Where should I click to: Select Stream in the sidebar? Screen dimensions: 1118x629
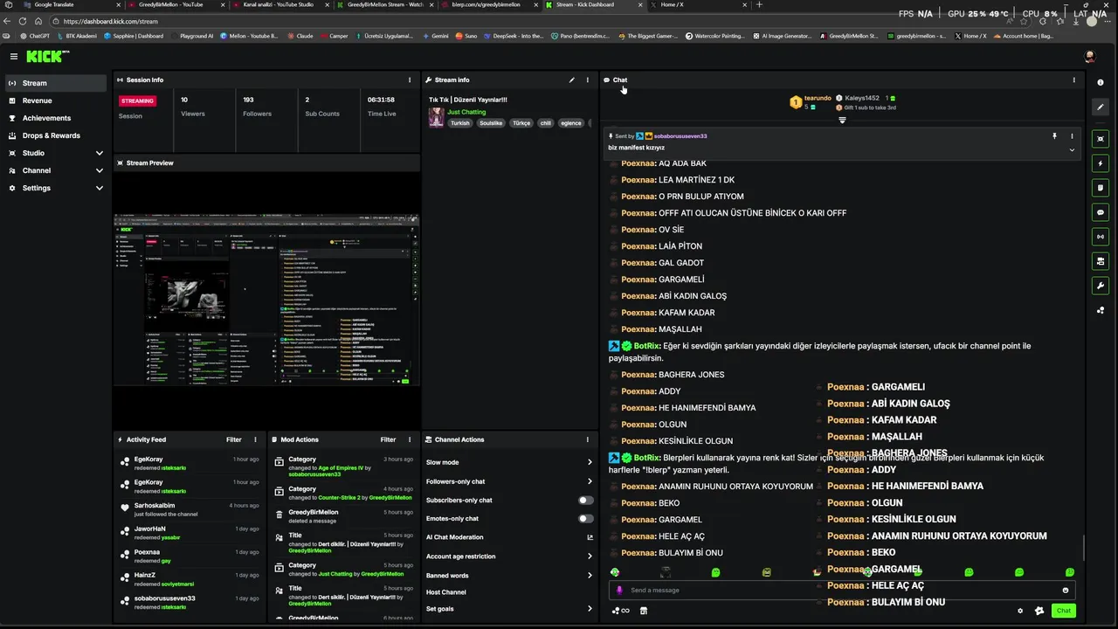56,83
